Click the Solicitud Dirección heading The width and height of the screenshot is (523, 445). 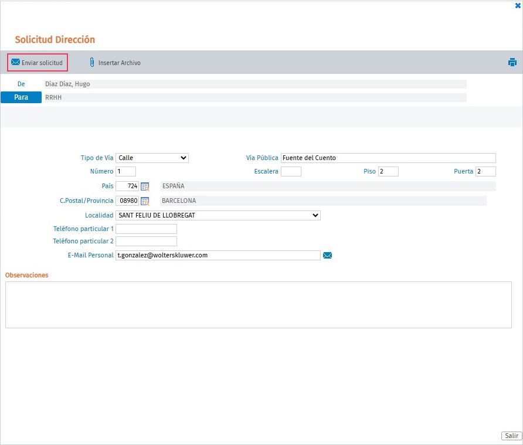pos(55,40)
